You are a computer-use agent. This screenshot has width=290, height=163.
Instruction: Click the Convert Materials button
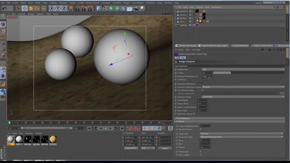pyautogui.click(x=239, y=45)
